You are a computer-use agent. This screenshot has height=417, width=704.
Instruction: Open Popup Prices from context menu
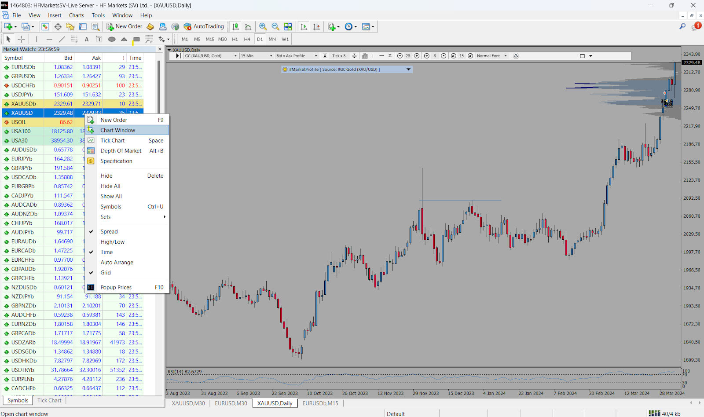pyautogui.click(x=127, y=287)
